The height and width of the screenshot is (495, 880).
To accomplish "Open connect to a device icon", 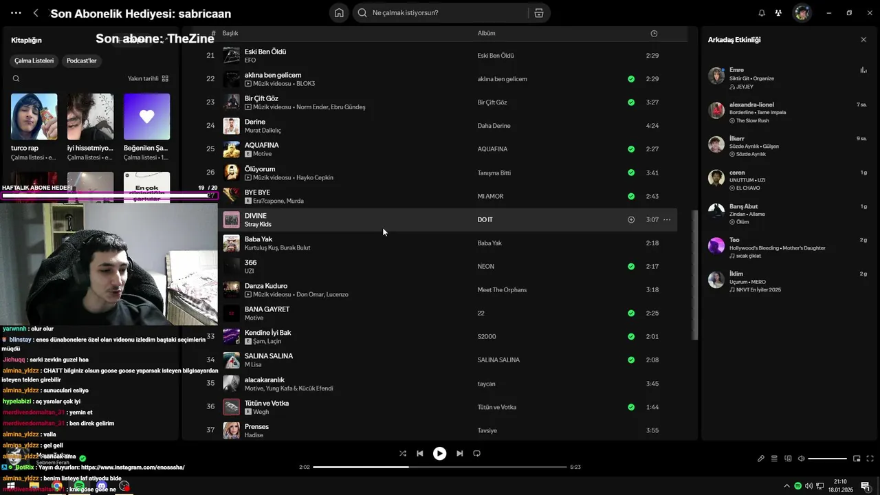I will pos(788,459).
